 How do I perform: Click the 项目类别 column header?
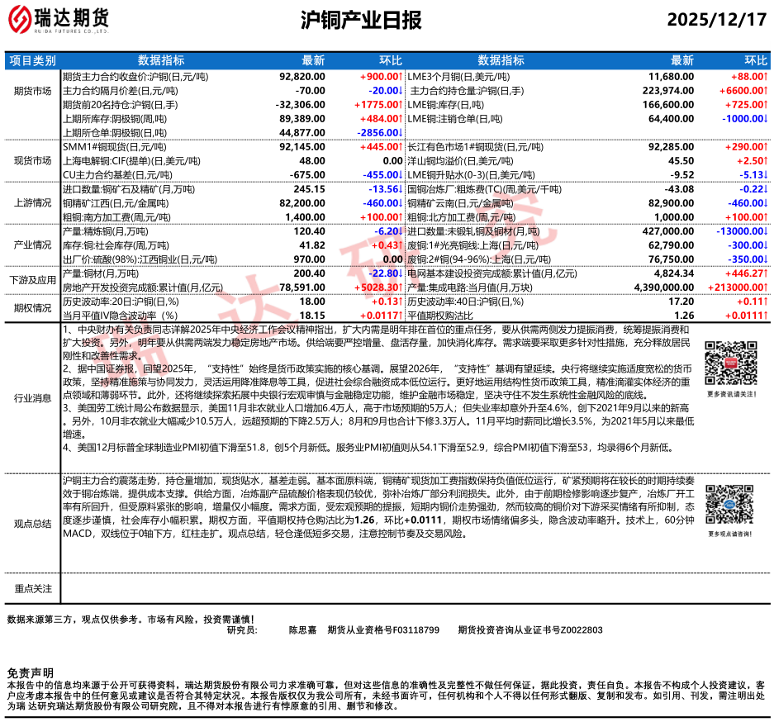(32, 60)
